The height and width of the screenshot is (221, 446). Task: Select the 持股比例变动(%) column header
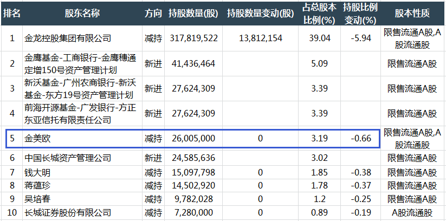(360, 14)
